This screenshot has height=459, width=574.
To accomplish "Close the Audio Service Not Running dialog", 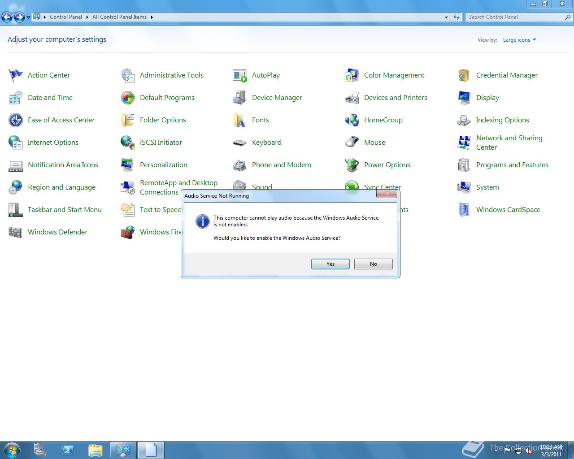I will pos(387,194).
